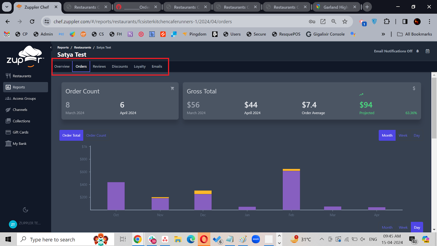Click the Dec bar in the chart
437x246 pixels.
203,200
